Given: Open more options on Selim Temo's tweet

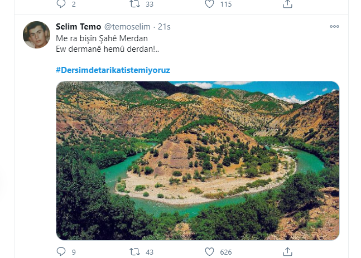Looking at the screenshot, I should point(334,27).
